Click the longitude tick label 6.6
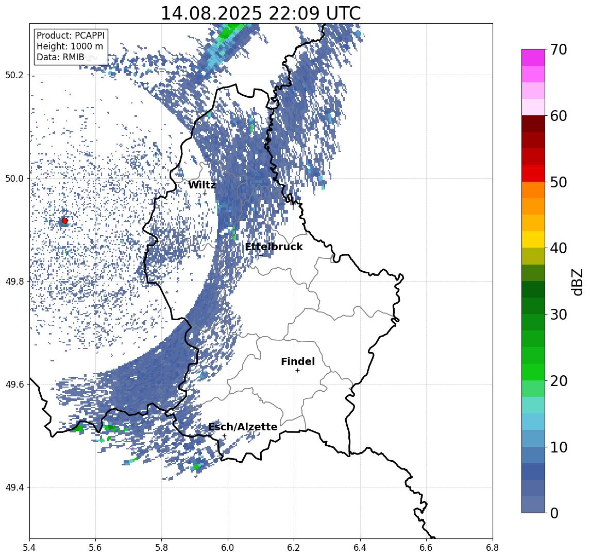The height and width of the screenshot is (558, 590). coord(426,548)
